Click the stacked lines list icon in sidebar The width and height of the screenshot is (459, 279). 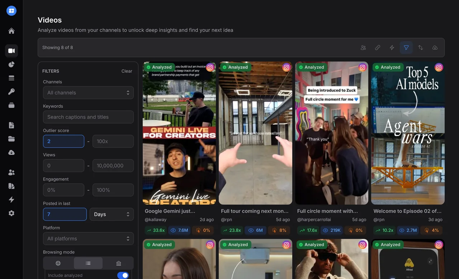click(x=11, y=78)
